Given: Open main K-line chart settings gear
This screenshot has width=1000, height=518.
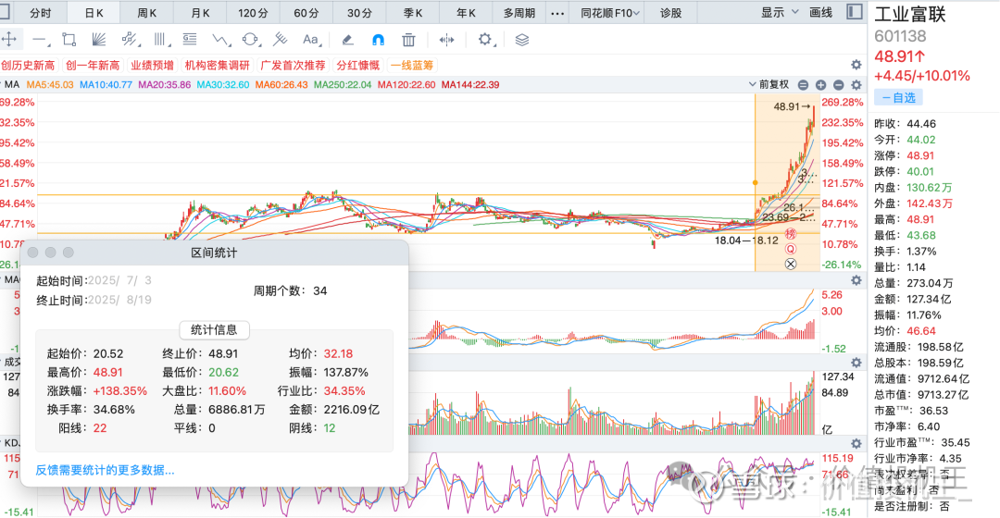Looking at the screenshot, I should pyautogui.click(x=856, y=85).
